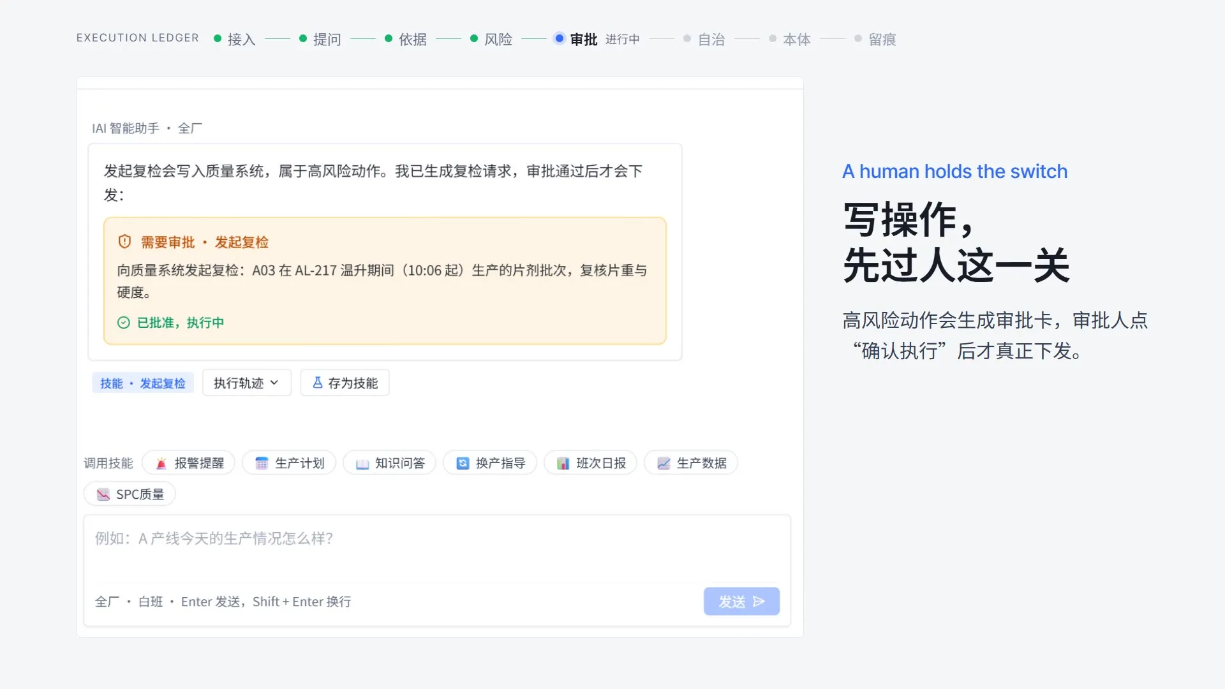The width and height of the screenshot is (1225, 689).
Task: Click the 发送 button
Action: (x=741, y=602)
